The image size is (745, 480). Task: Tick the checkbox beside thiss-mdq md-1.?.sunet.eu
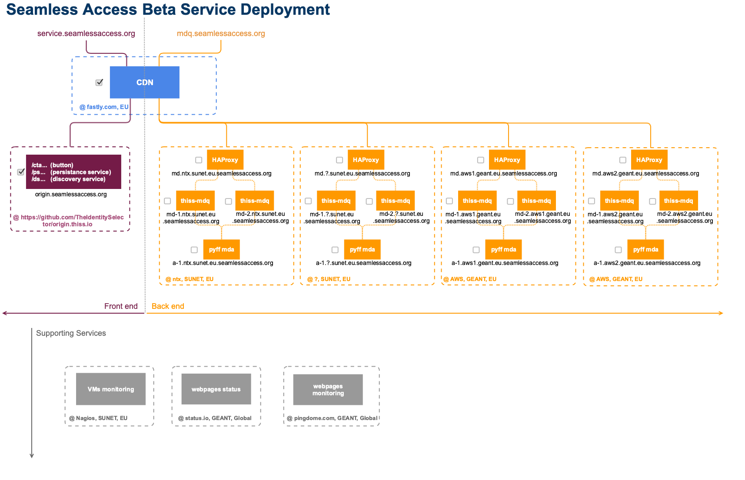(308, 201)
